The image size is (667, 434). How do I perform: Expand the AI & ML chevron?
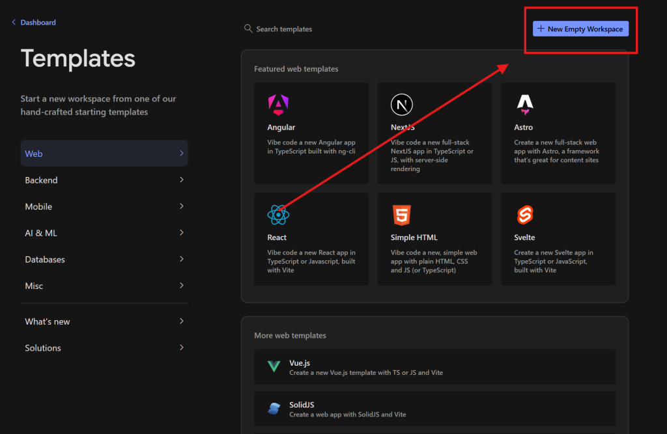click(x=181, y=232)
